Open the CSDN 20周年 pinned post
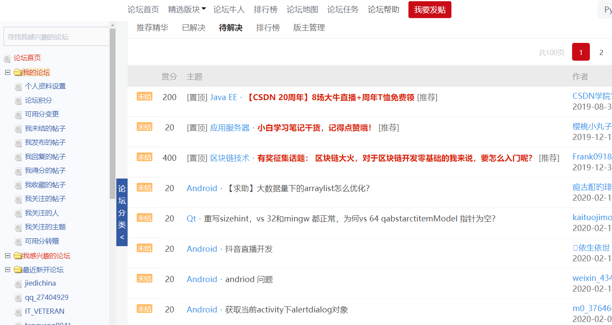This screenshot has width=612, height=325. tap(330, 97)
